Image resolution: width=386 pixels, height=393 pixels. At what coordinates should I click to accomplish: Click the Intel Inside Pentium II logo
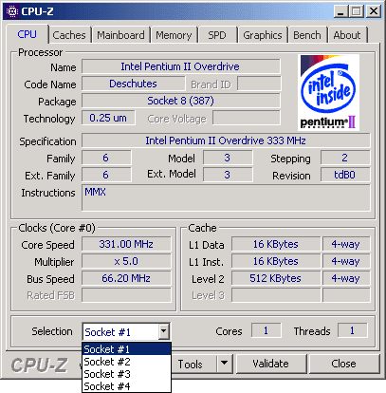[328, 92]
